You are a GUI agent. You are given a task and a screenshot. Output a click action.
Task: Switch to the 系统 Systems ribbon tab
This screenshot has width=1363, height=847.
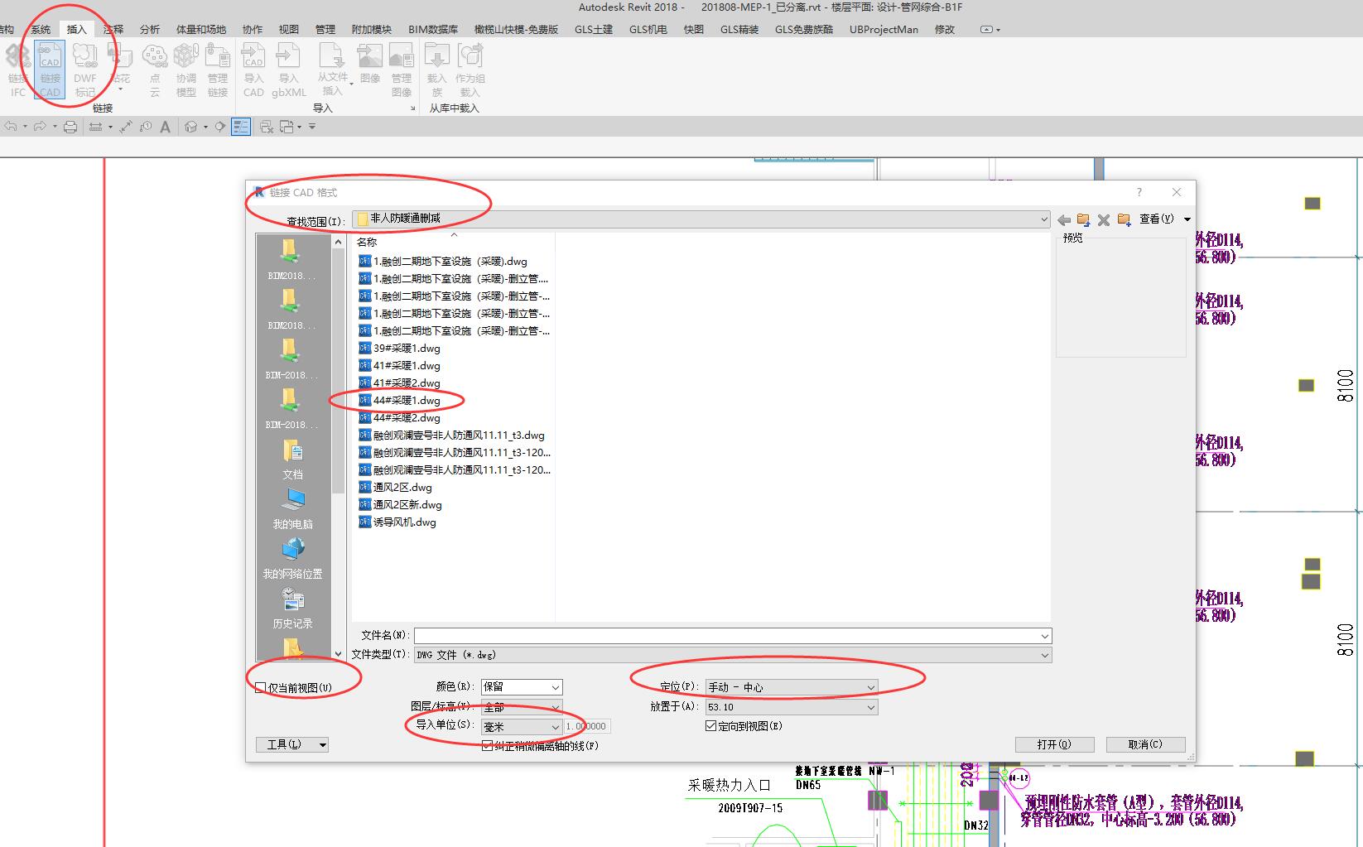point(41,29)
